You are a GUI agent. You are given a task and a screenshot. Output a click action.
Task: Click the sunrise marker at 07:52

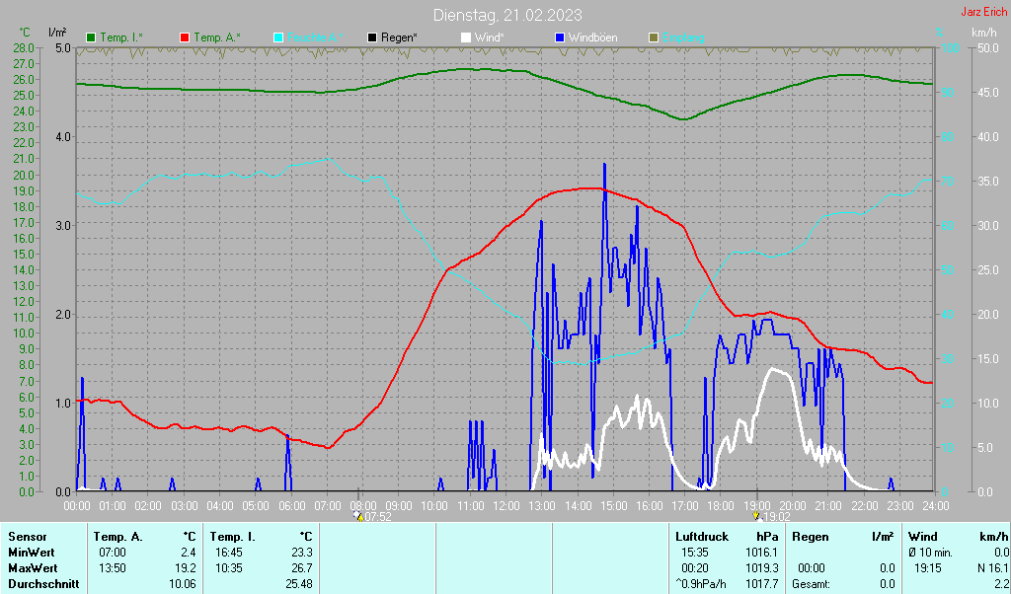(358, 515)
